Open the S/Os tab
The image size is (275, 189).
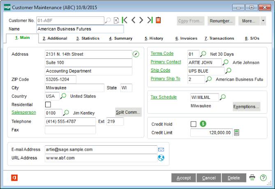(252, 38)
